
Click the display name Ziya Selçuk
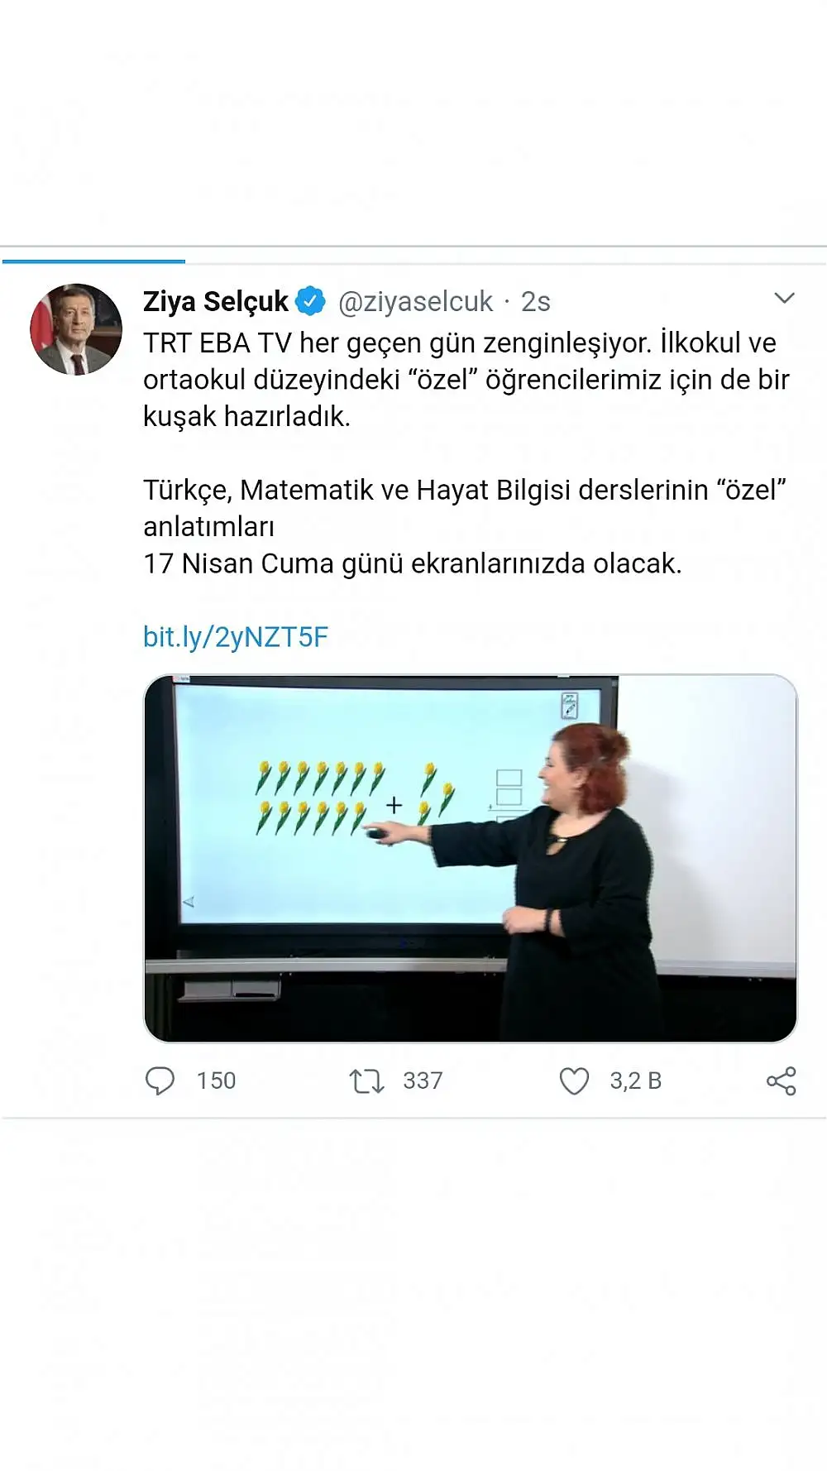[216, 302]
